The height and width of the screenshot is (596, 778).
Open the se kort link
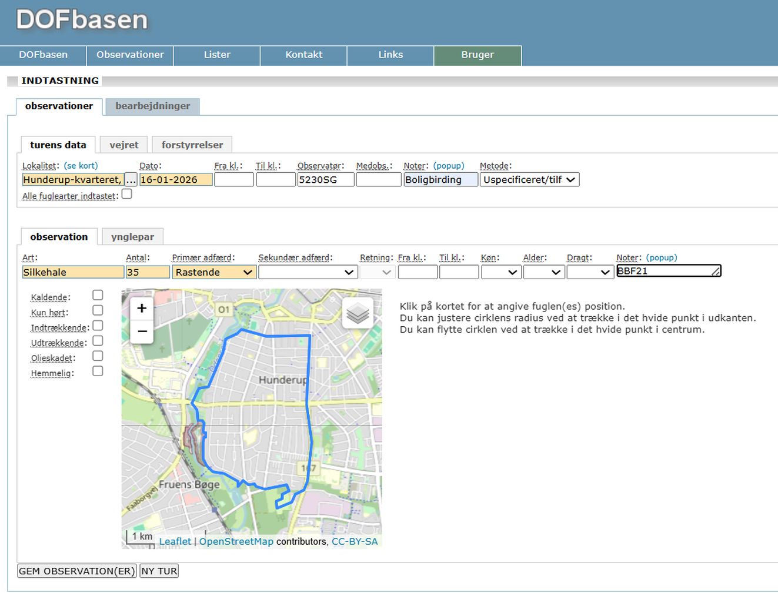pyautogui.click(x=81, y=166)
